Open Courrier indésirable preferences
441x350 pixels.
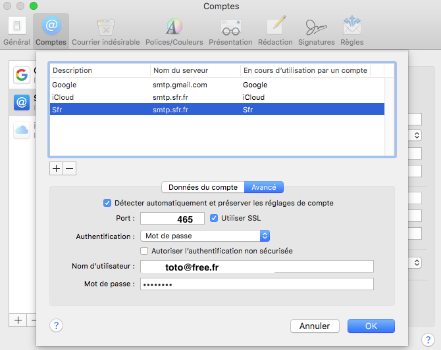coord(105,31)
